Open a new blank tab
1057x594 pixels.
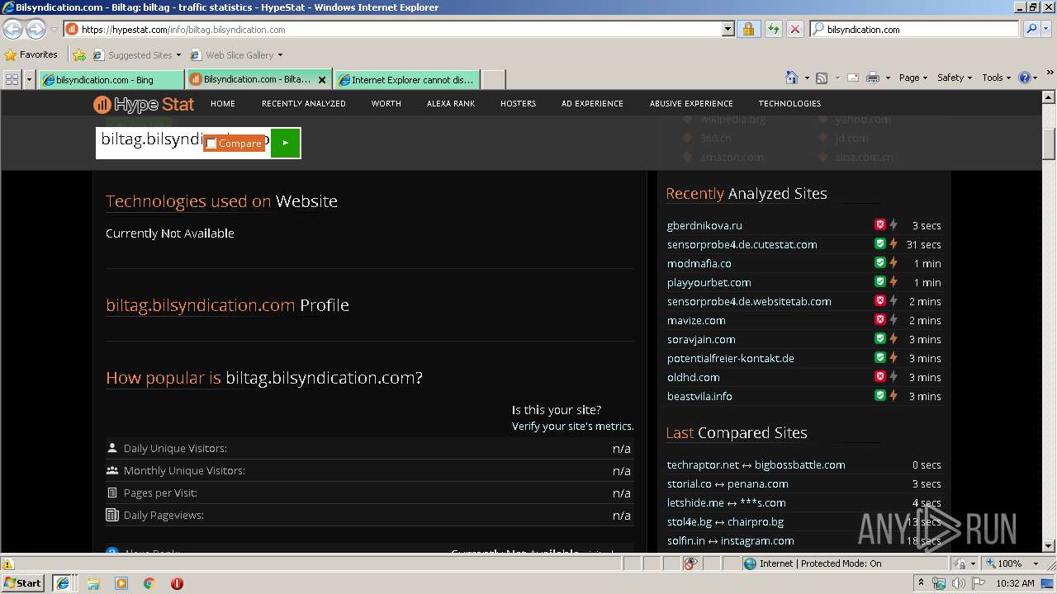click(493, 80)
